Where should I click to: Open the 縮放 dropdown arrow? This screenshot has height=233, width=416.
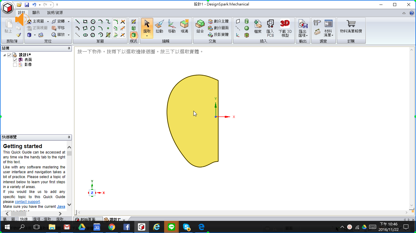pyautogui.click(x=69, y=35)
